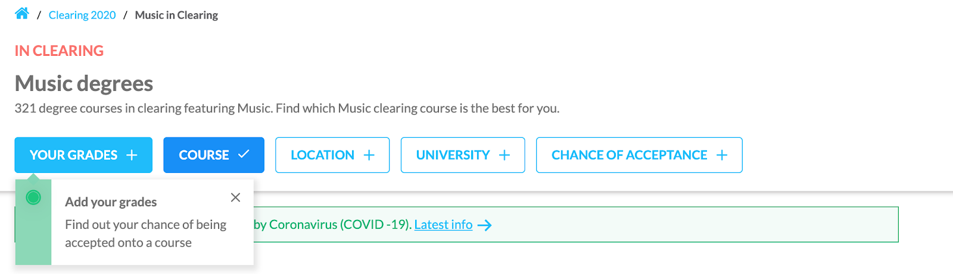Click the plus icon beside YOUR GRADES
Viewport: 953px width, 274px height.
coord(132,155)
